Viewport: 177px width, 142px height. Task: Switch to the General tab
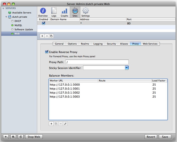tap(59, 44)
